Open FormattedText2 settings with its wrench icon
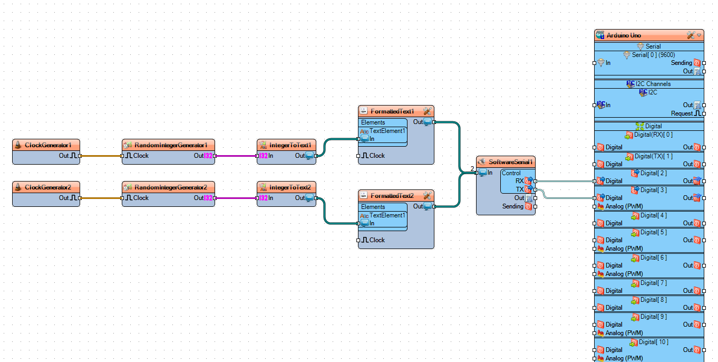This screenshot has height=362, width=718. 426,195
